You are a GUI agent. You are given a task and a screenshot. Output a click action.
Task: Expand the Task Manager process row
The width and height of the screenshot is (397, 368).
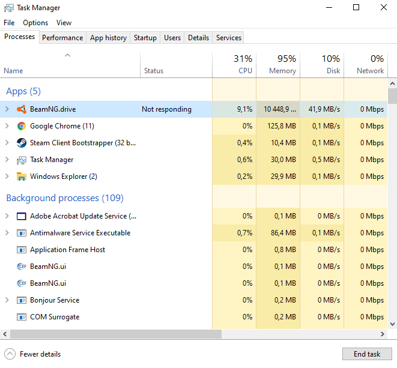(x=7, y=160)
